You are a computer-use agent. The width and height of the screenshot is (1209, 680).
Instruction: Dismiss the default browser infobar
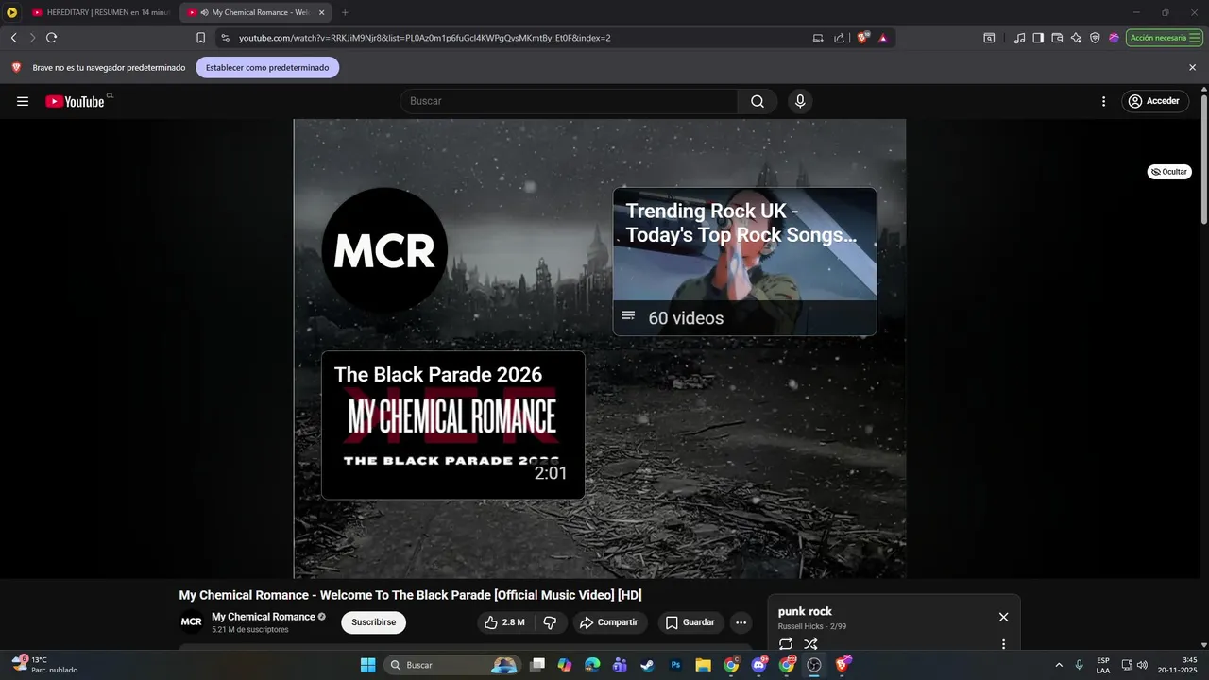[x=1192, y=68]
